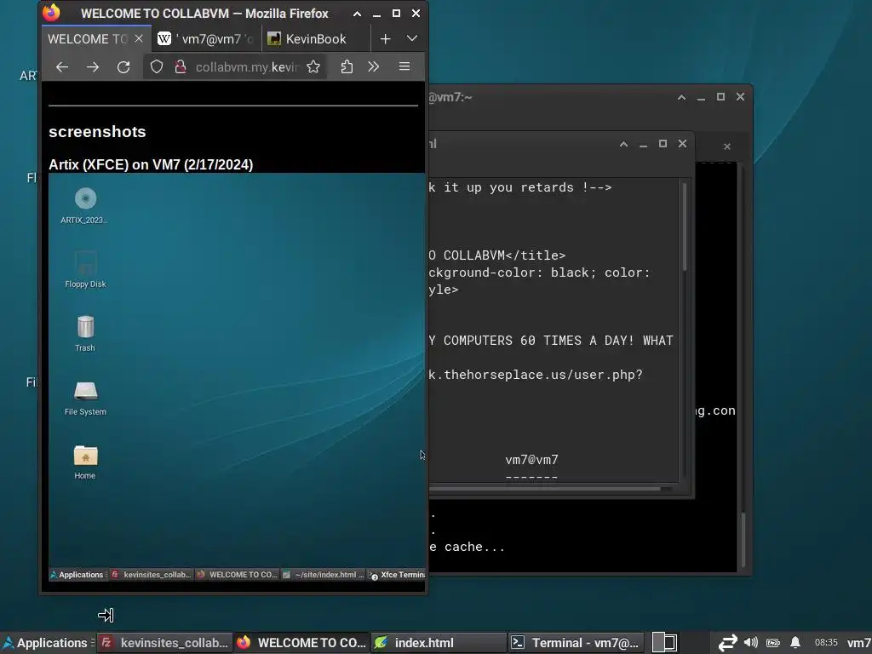Click 'Applications' in the embedded screenshot taskbar
Viewport: 872px width, 654px height.
77,575
